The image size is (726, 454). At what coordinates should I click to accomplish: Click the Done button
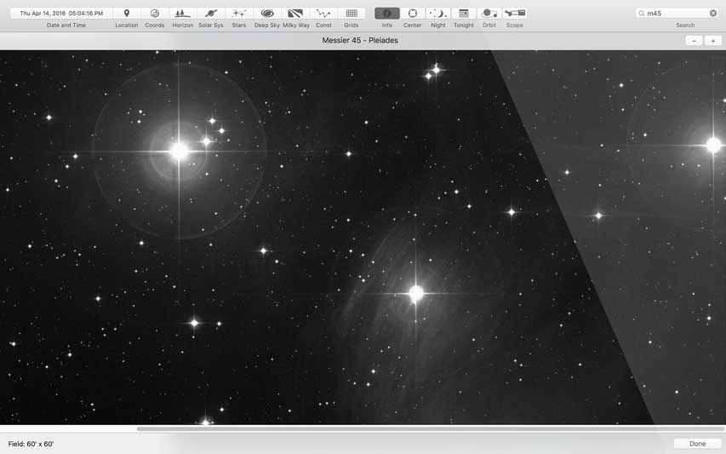[697, 444]
